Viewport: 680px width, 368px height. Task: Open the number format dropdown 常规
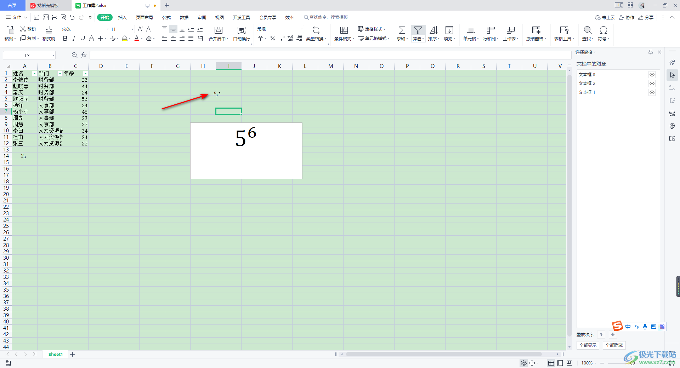click(x=302, y=29)
